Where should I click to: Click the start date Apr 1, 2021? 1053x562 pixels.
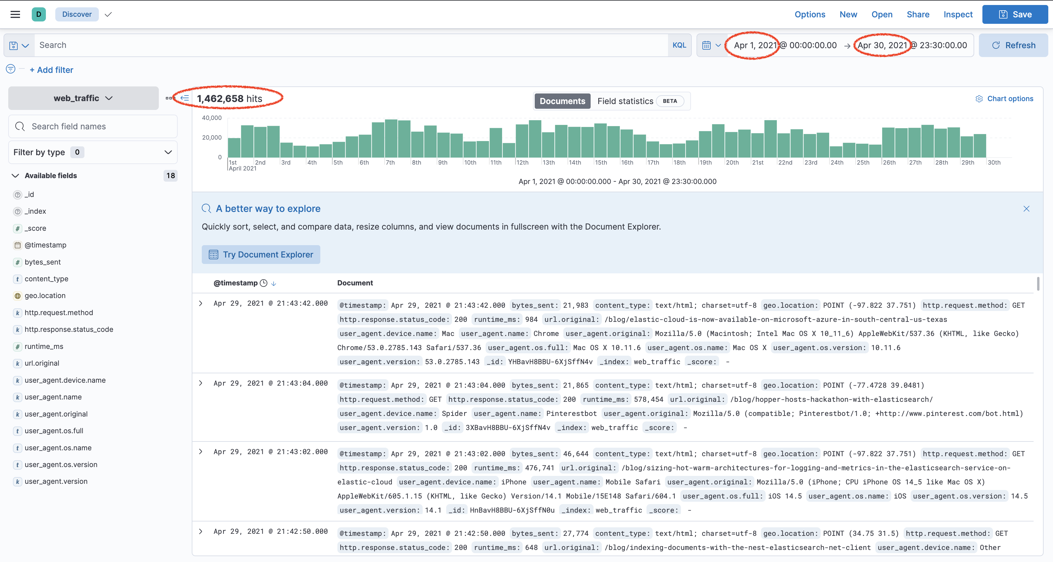point(755,45)
